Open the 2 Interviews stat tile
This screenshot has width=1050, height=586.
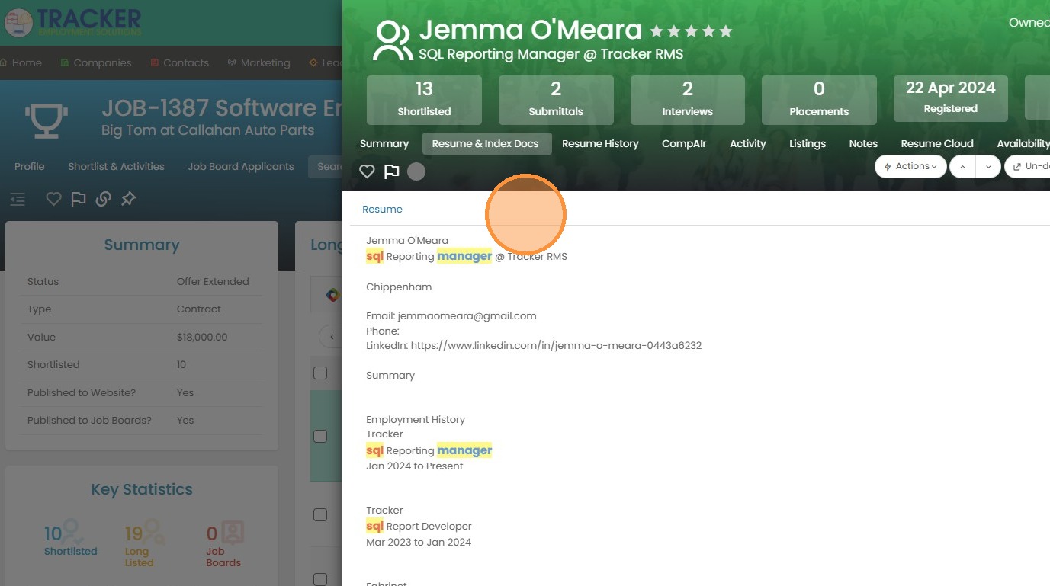coord(687,100)
